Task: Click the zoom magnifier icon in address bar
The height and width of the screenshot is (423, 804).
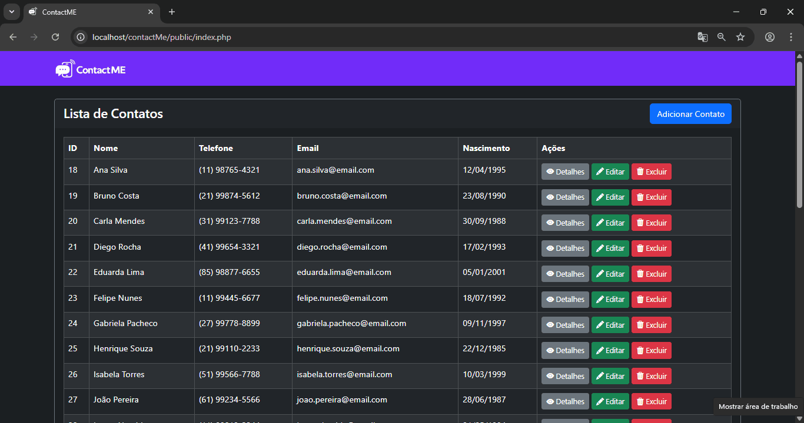Action: click(x=722, y=37)
